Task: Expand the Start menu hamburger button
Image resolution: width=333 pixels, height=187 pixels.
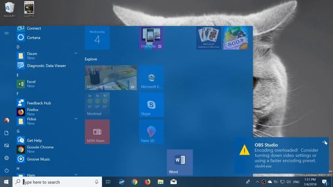Action: 6,33
